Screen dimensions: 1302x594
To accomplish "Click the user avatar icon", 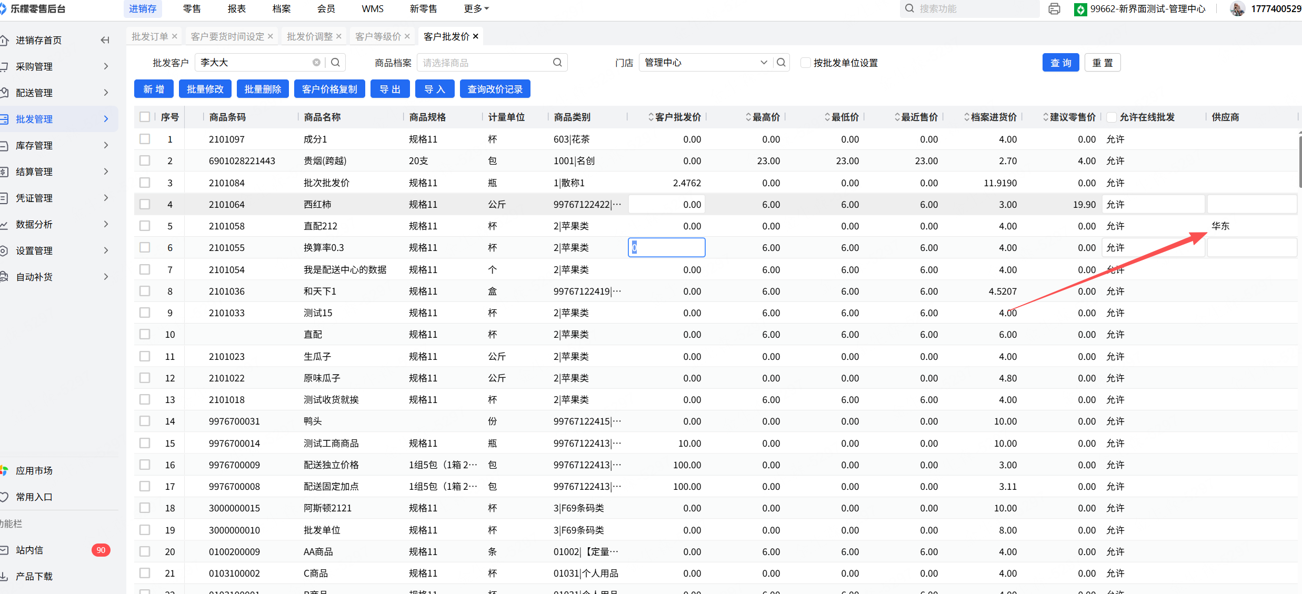I will (1237, 9).
